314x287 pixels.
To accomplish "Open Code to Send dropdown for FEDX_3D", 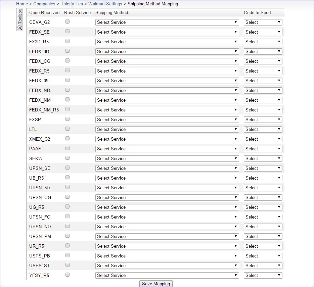I will point(263,51).
